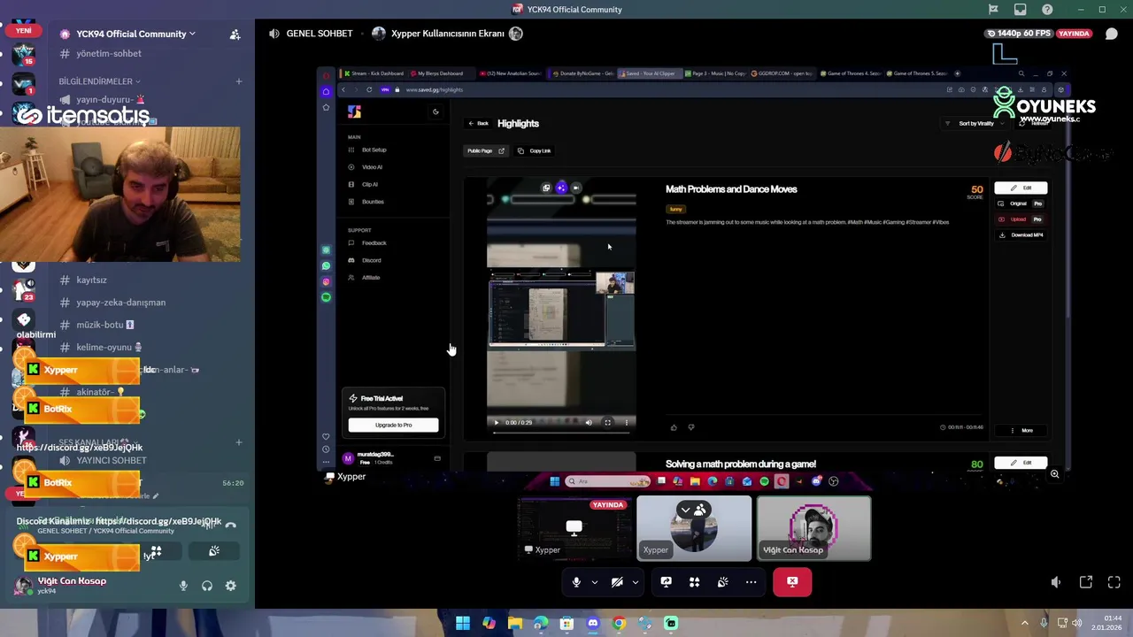Image resolution: width=1133 pixels, height=637 pixels.
Task: Play the Math Problems highlight video
Action: click(496, 423)
